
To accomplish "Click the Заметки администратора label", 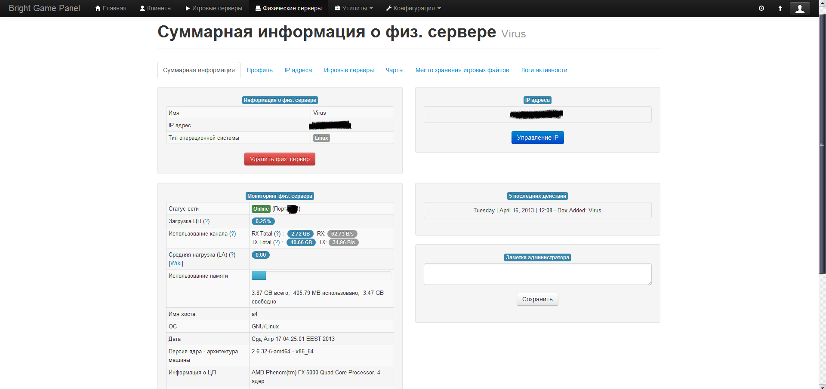I will coord(538,257).
